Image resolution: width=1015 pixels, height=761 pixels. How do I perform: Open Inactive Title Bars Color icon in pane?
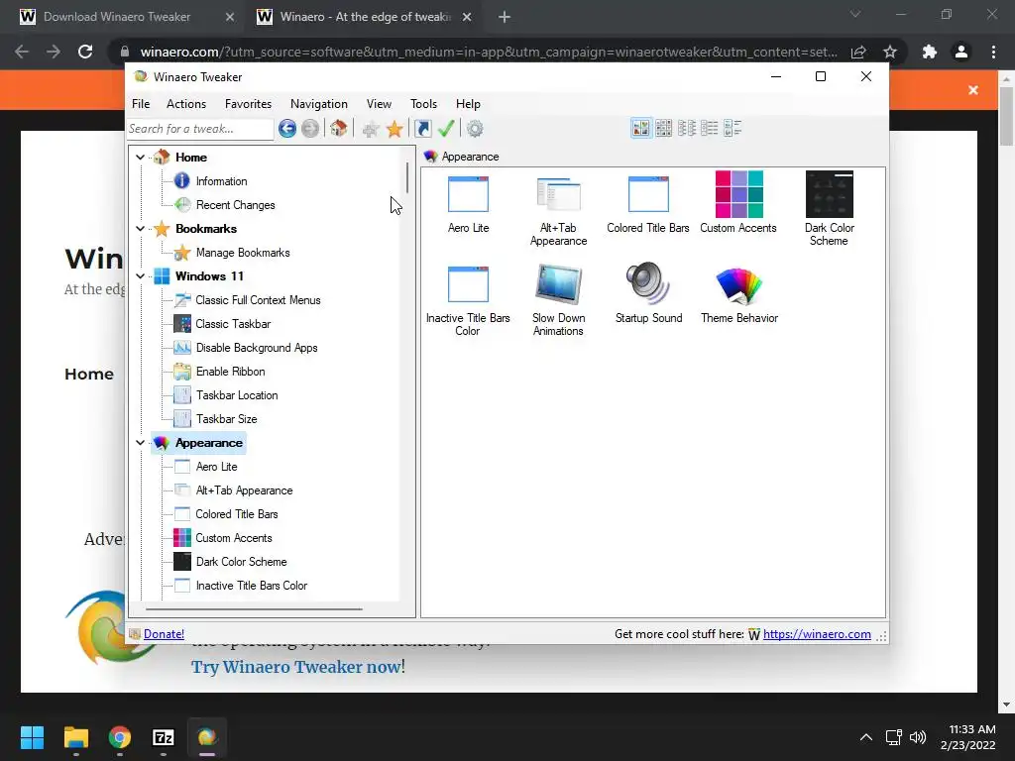pos(468,284)
